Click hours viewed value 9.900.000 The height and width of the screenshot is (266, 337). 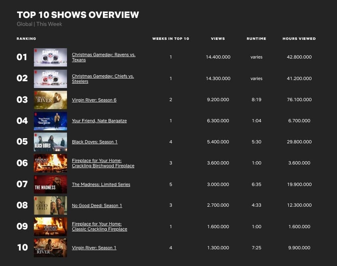(299, 248)
